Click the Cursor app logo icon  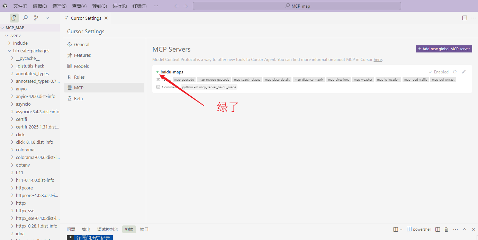click(x=5, y=6)
